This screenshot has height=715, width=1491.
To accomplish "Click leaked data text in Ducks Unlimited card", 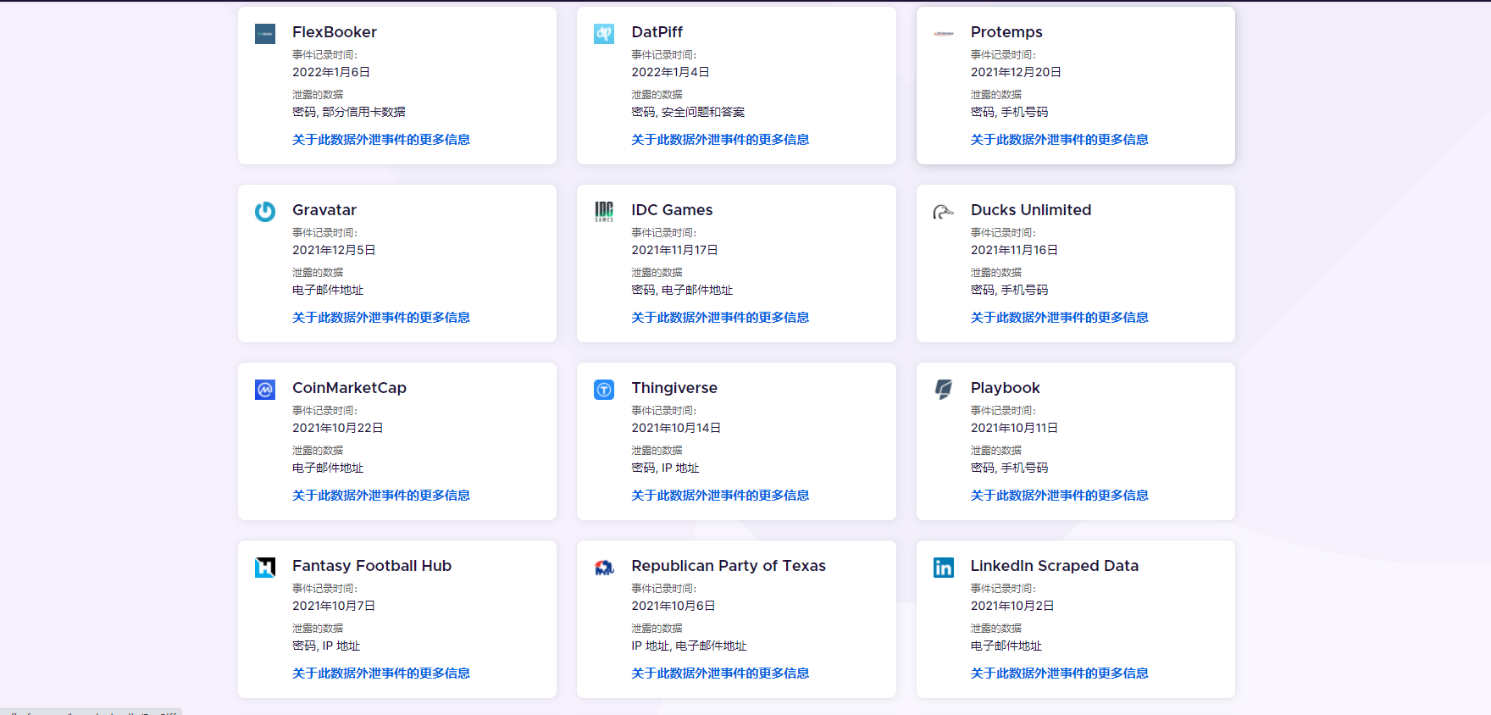I will click(x=1009, y=290).
